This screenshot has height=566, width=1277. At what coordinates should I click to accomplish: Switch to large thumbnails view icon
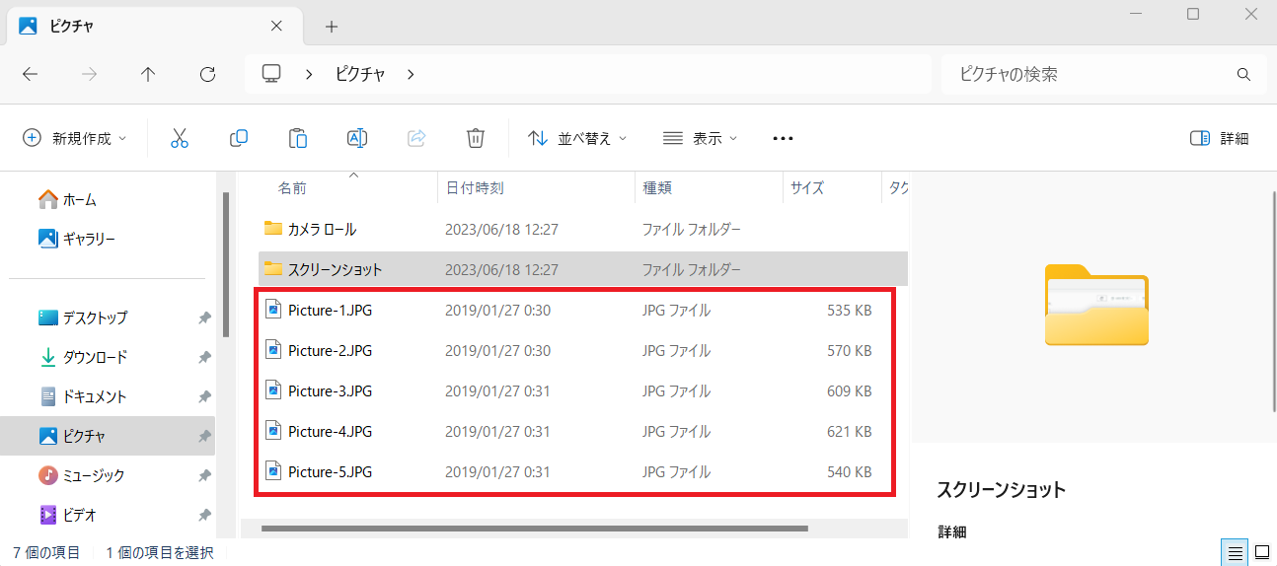point(1260,552)
